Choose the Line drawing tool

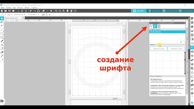pyautogui.click(x=2, y=30)
